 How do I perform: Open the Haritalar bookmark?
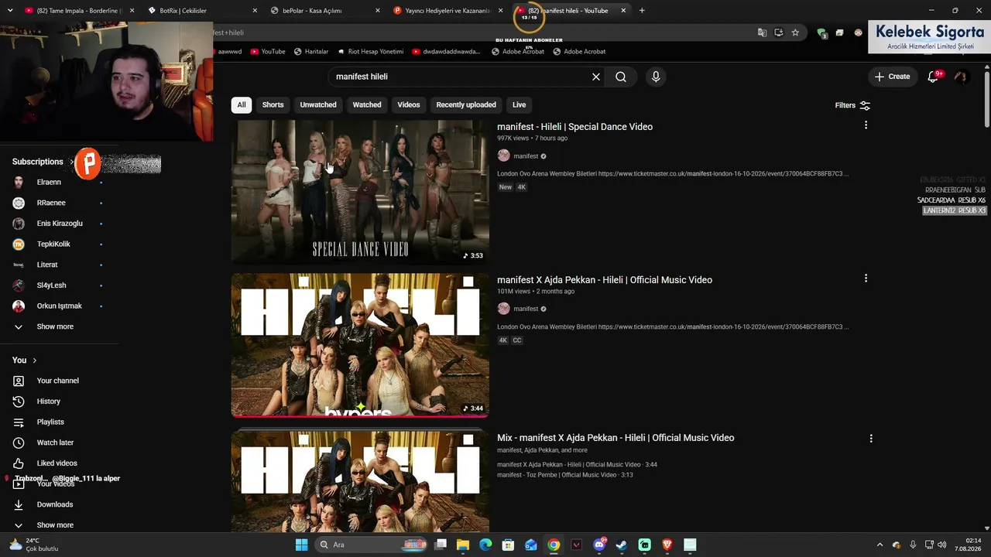click(311, 52)
